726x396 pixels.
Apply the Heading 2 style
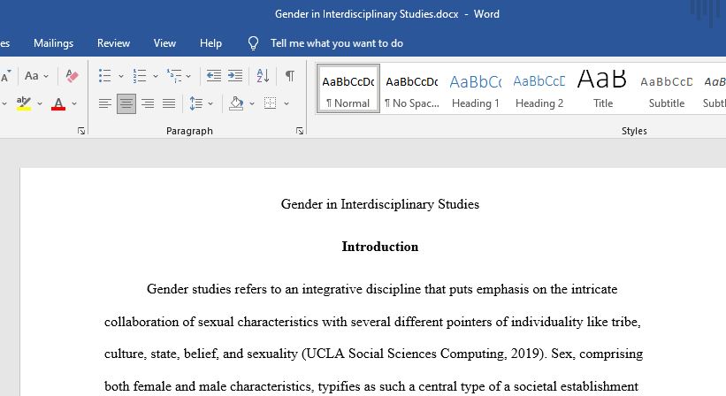pos(539,88)
